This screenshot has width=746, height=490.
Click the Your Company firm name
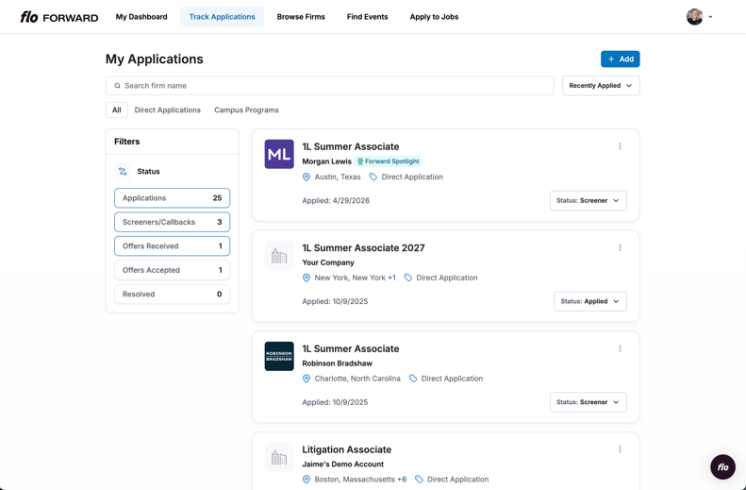[x=328, y=262]
